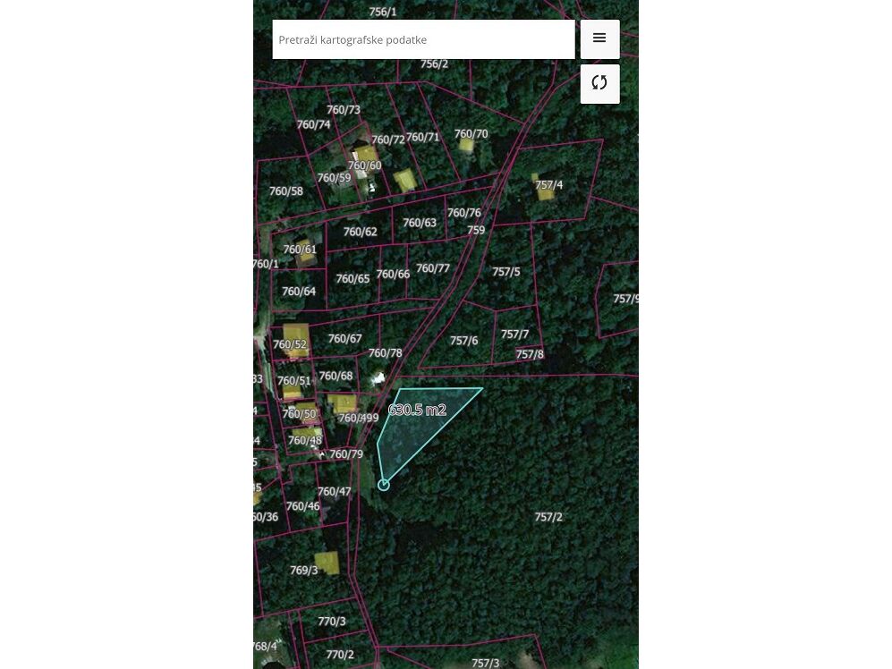This screenshot has width=892, height=669.
Task: Click the refresh arrows button
Action: click(599, 84)
